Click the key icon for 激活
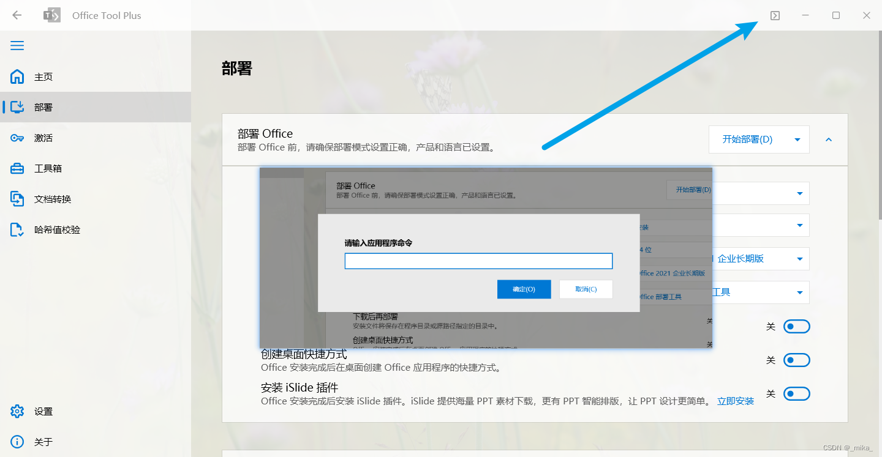 17,138
